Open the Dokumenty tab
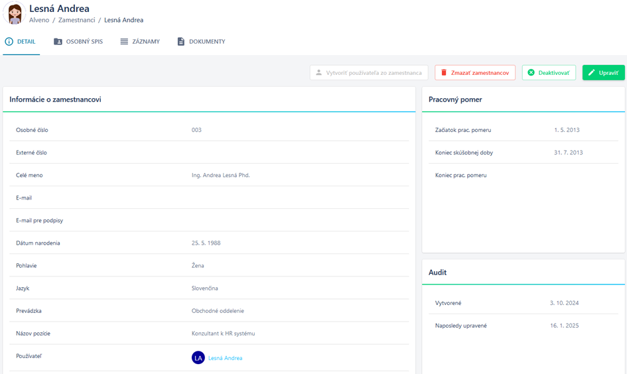The height and width of the screenshot is (374, 627). [207, 42]
